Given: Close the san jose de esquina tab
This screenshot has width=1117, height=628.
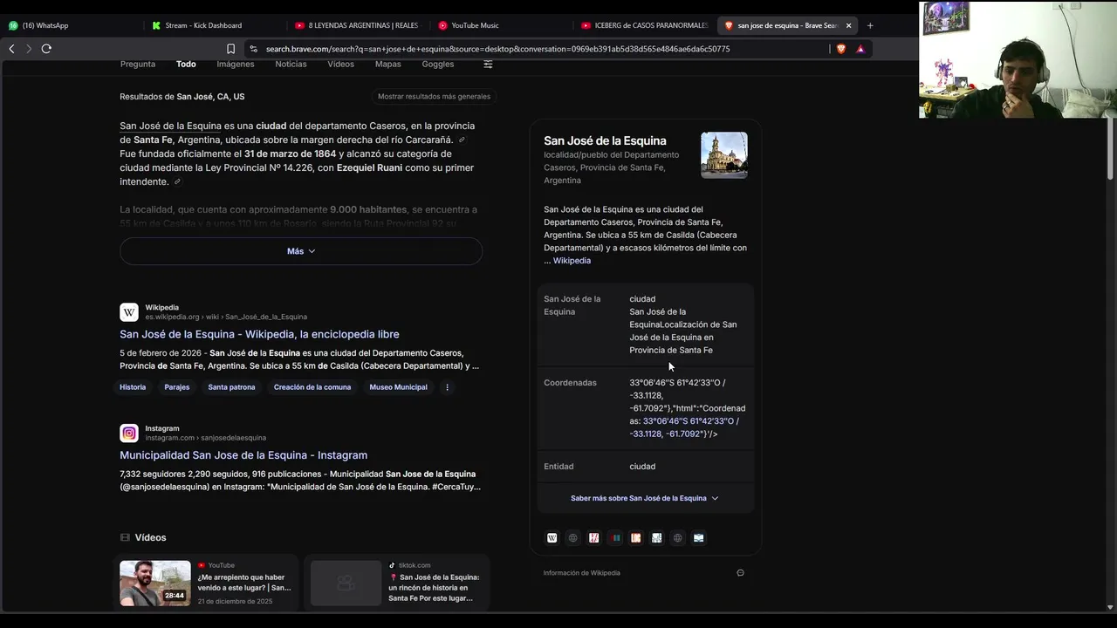Looking at the screenshot, I should click(x=848, y=25).
